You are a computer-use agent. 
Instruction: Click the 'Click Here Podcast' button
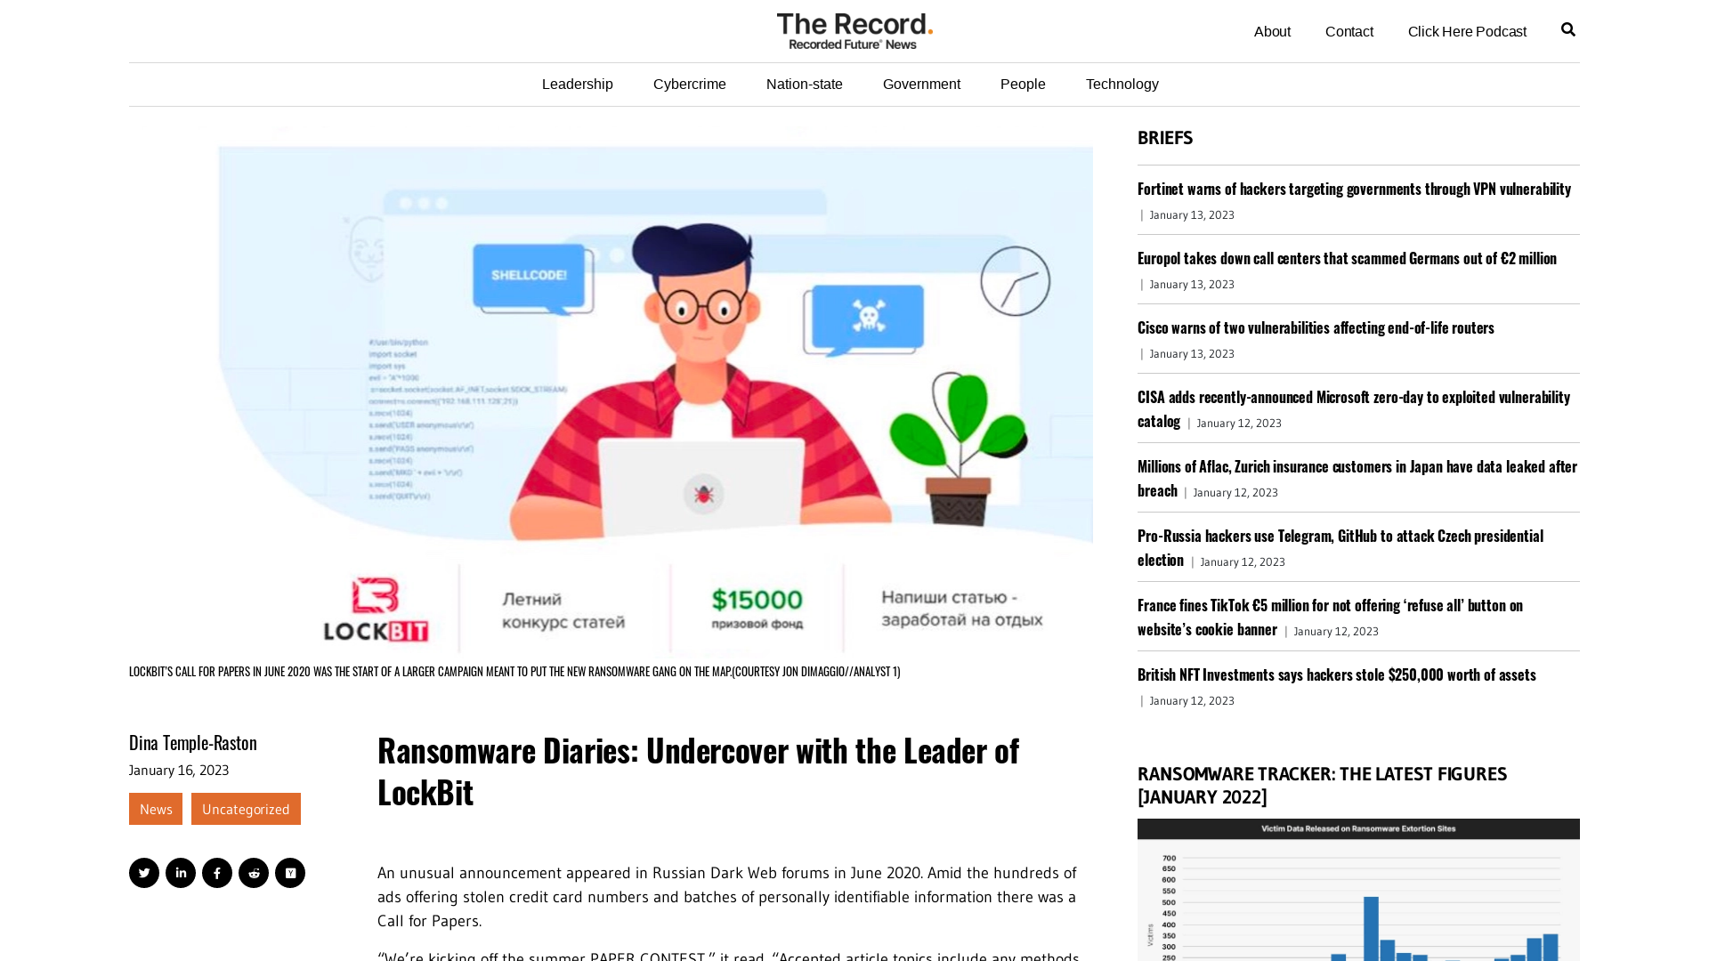[x=1467, y=32]
